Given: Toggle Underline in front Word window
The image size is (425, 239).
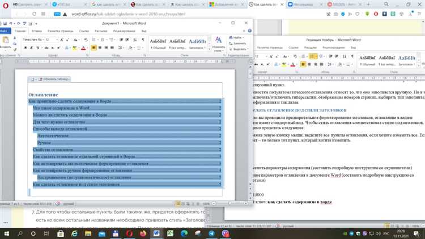Looking at the screenshot, I should (x=37, y=48).
